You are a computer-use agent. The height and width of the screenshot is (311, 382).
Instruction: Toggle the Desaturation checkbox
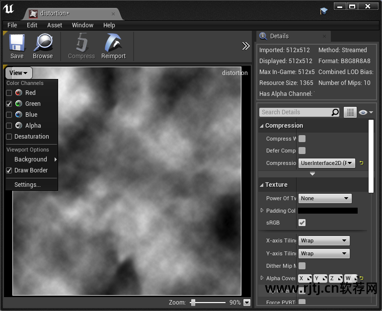point(9,137)
